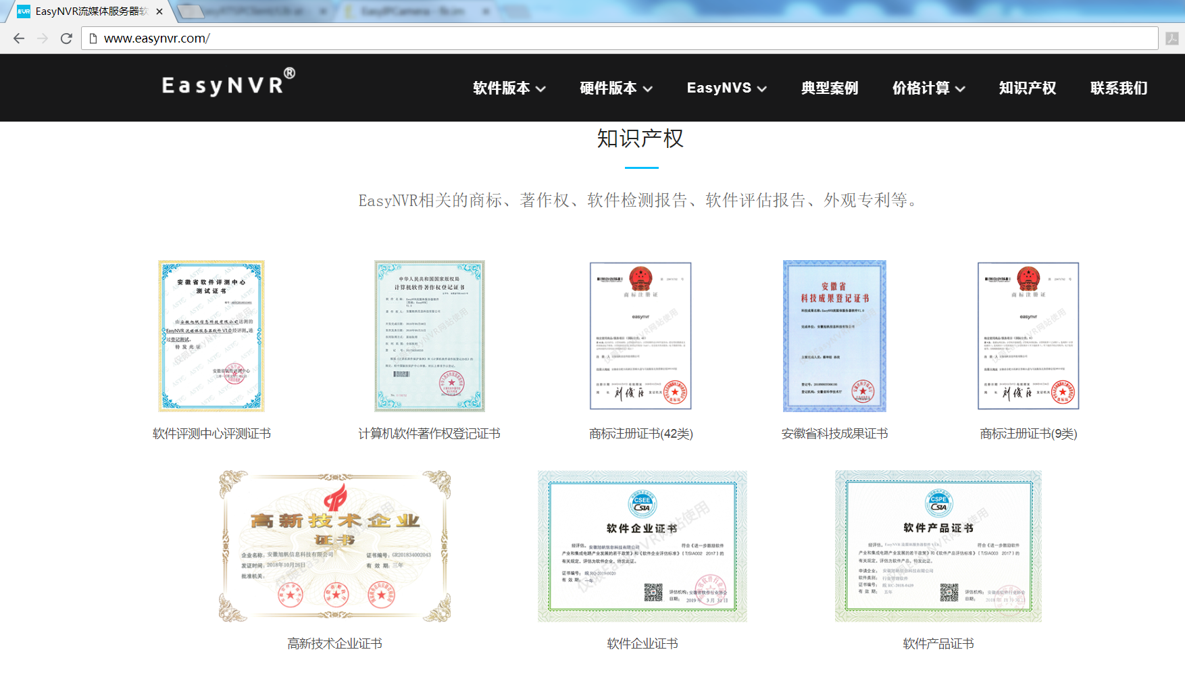This screenshot has height=681, width=1185.
Task: Open the 典型案例 menu item
Action: [830, 88]
